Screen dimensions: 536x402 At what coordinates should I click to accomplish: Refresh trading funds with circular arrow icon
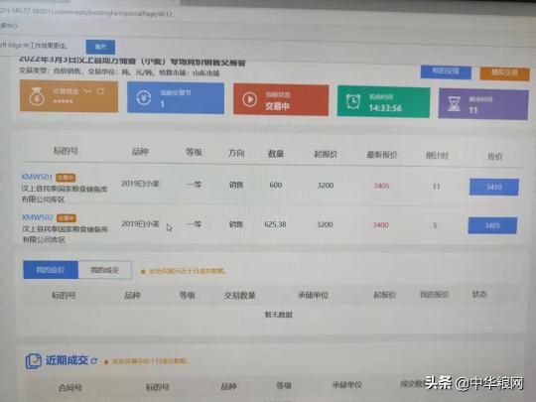(x=100, y=91)
